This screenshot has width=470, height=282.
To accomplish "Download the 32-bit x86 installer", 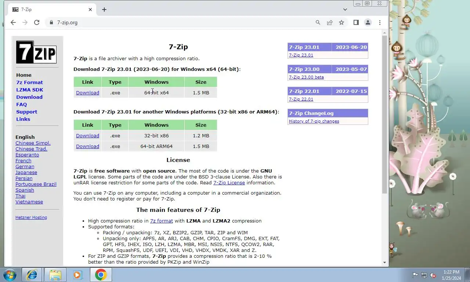I will [x=87, y=135].
